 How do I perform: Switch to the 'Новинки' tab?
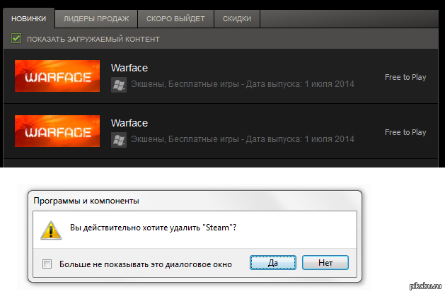[29, 18]
